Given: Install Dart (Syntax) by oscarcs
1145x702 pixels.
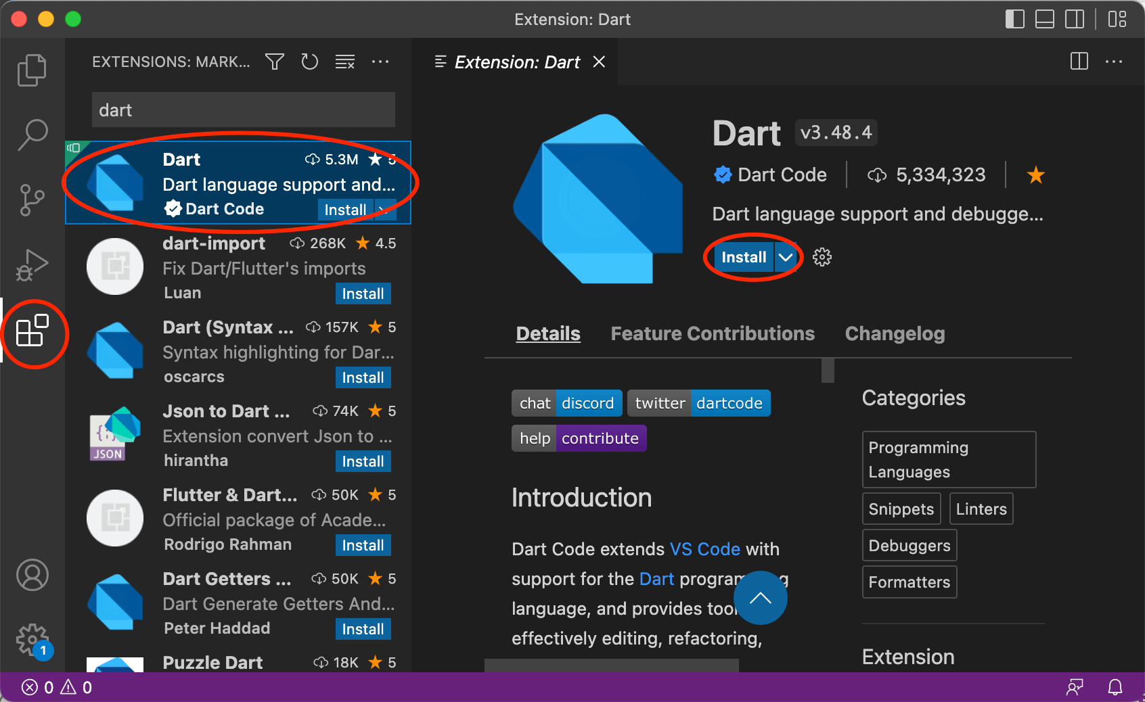Looking at the screenshot, I should (x=363, y=377).
